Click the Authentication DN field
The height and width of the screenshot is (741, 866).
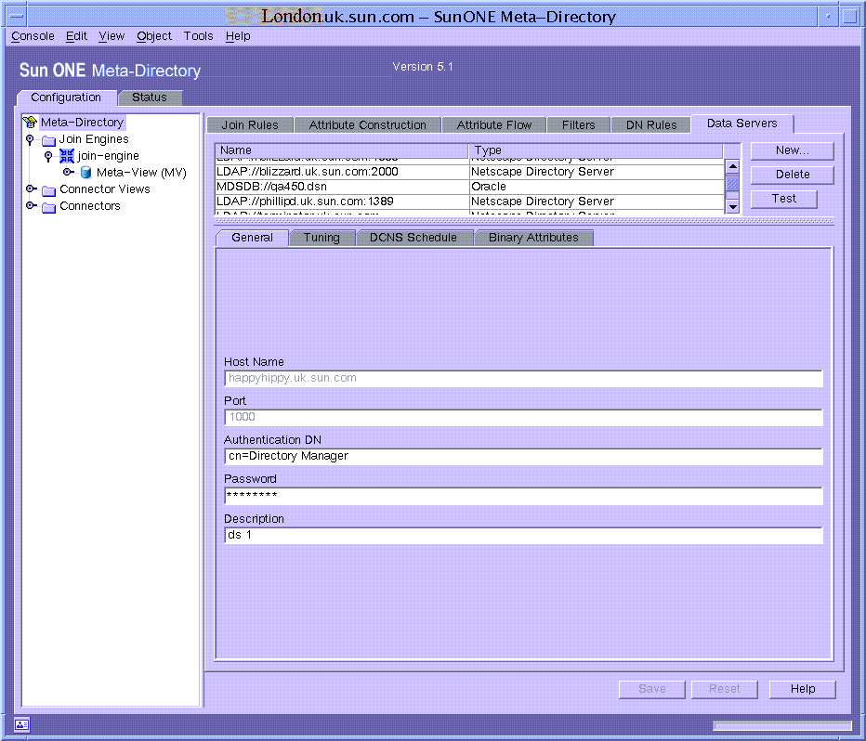(x=523, y=456)
